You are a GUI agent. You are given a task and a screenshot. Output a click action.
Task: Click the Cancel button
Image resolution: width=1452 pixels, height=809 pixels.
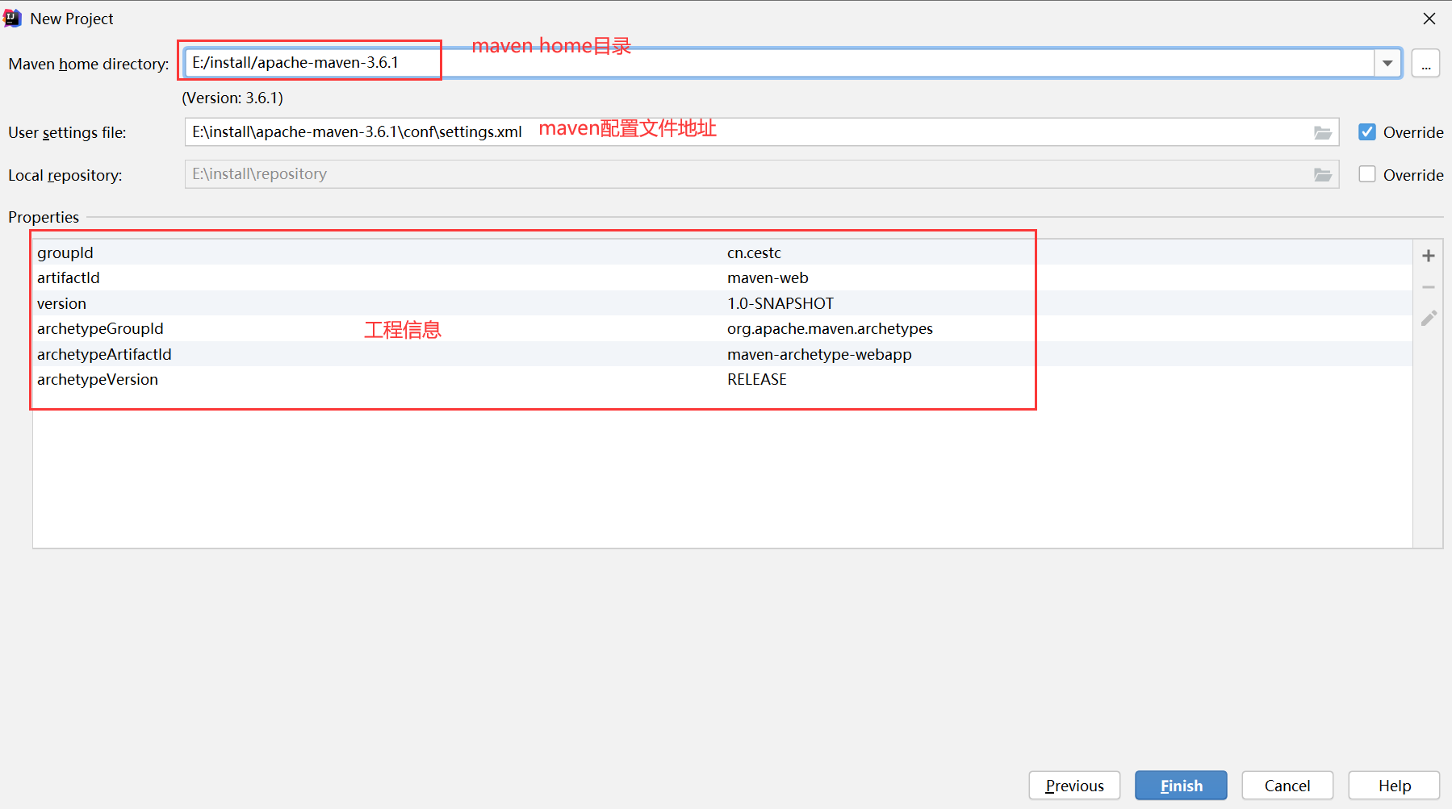pos(1287,786)
